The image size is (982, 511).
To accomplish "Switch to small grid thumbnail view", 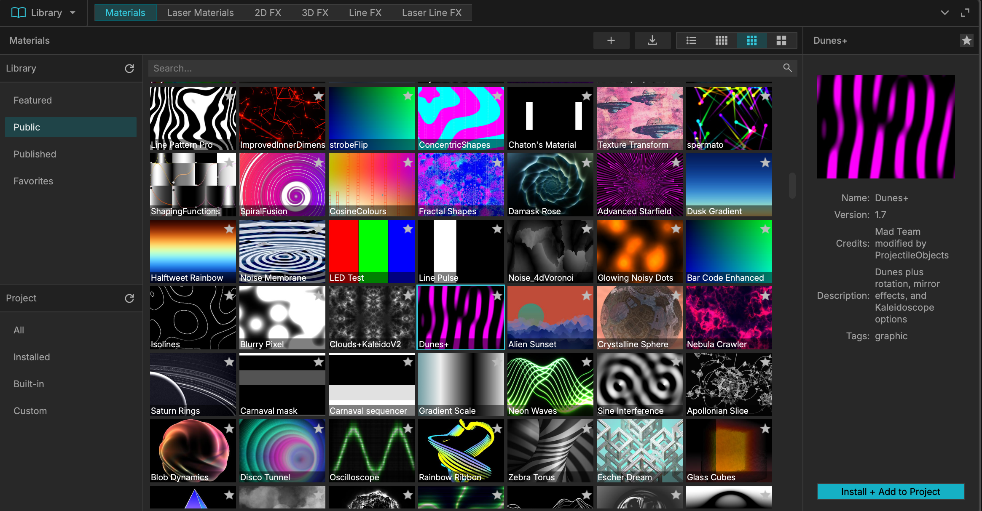I will [722, 40].
